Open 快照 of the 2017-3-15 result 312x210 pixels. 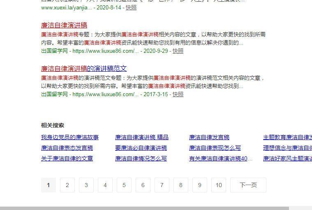tap(178, 95)
